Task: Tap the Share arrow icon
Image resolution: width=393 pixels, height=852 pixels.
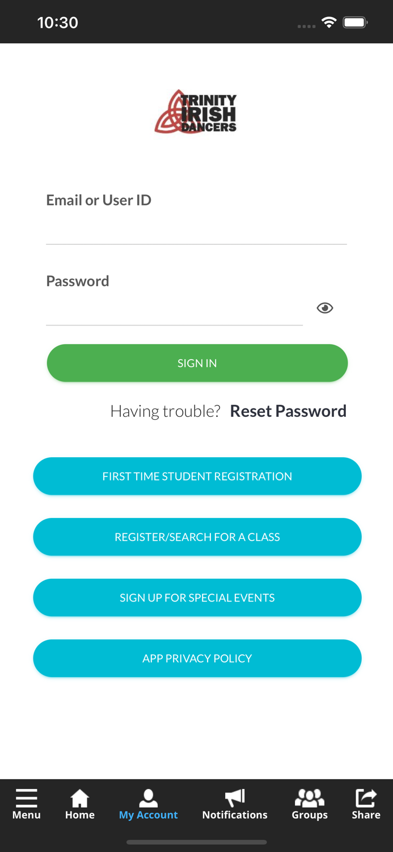Action: (x=366, y=797)
